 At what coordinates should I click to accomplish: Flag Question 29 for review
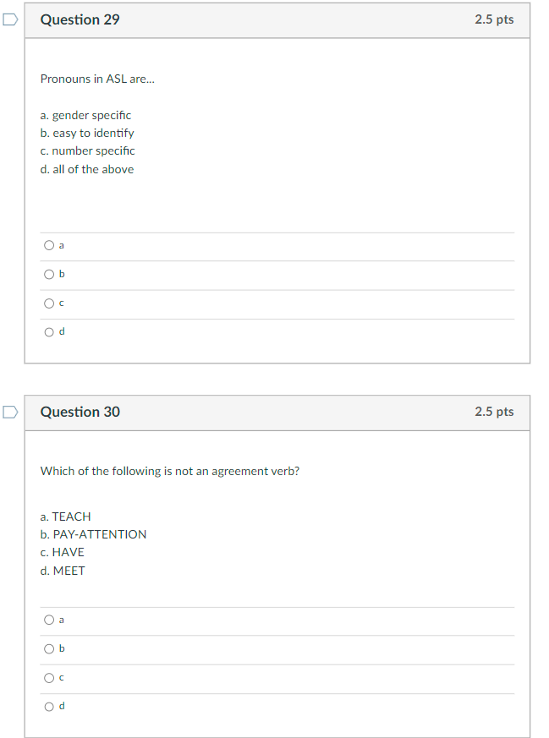click(9, 20)
